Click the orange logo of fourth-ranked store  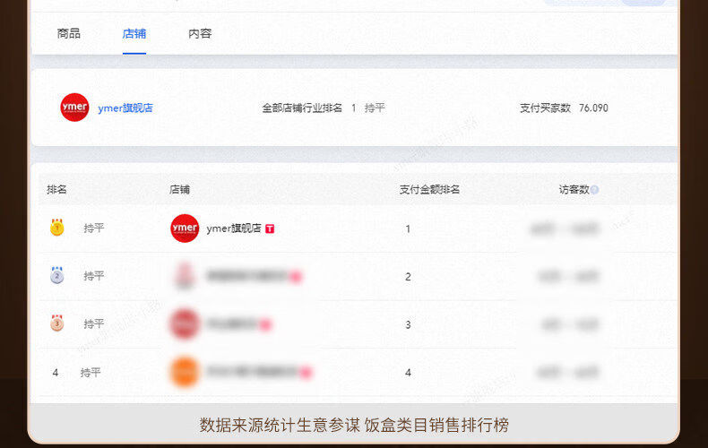pyautogui.click(x=185, y=372)
